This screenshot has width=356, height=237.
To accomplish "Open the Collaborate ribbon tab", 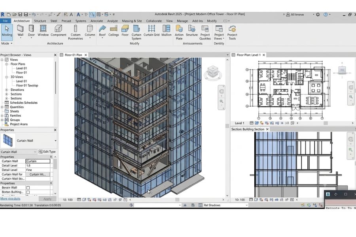I will (154, 21).
